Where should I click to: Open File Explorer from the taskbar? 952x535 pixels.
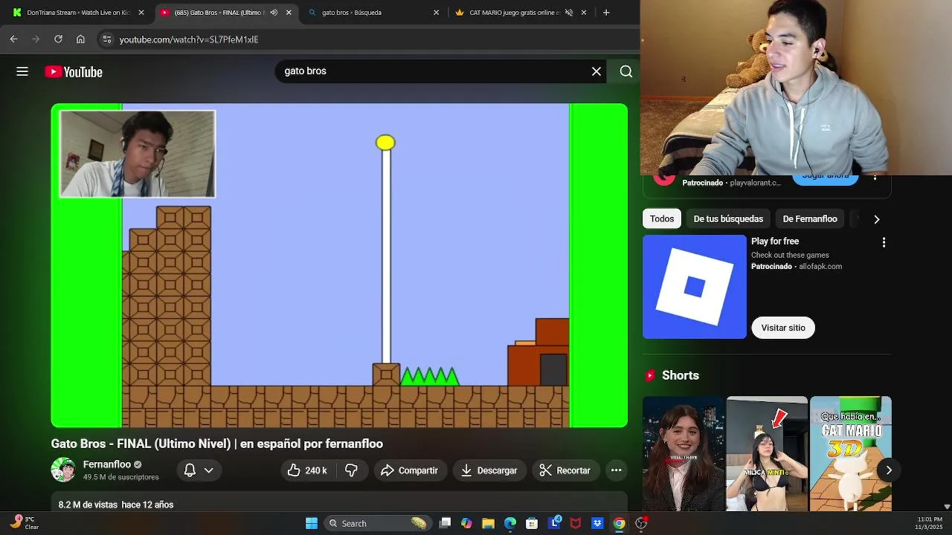(x=488, y=523)
